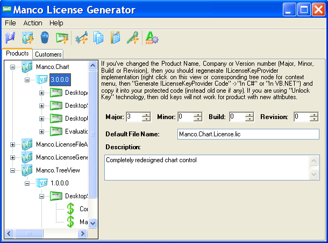Click the green A with gear icon

(152, 38)
